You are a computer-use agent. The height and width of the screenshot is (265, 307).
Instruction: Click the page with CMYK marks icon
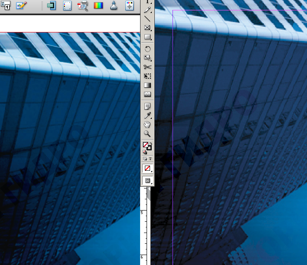point(67,6)
